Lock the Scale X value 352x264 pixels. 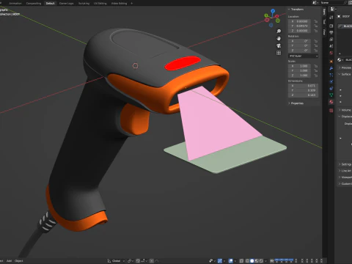pyautogui.click(x=315, y=66)
